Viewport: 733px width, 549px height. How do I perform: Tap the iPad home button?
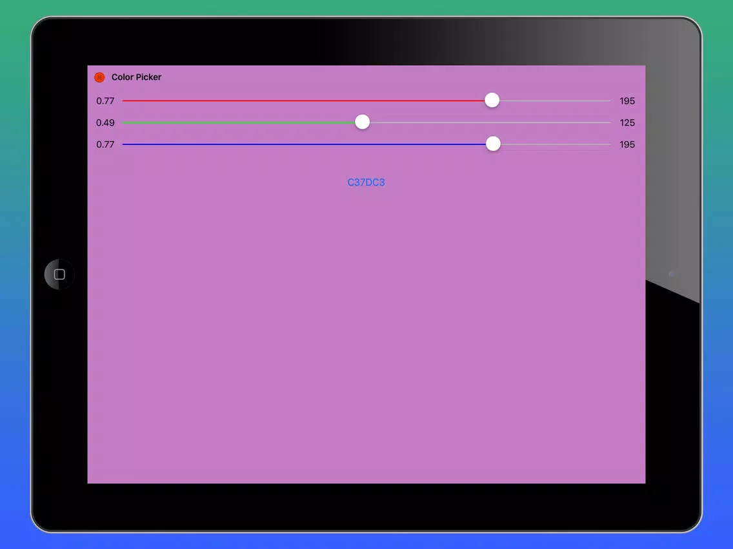pos(59,274)
